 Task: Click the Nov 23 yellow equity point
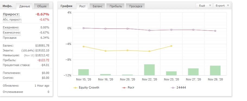(171, 46)
